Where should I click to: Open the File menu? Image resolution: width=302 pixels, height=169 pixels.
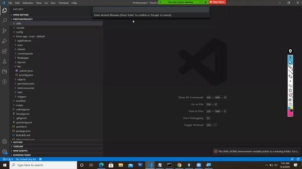tap(10, 3)
